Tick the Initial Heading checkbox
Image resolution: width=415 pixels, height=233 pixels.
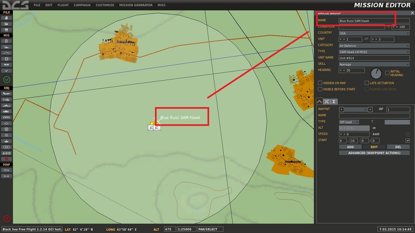pos(387,73)
